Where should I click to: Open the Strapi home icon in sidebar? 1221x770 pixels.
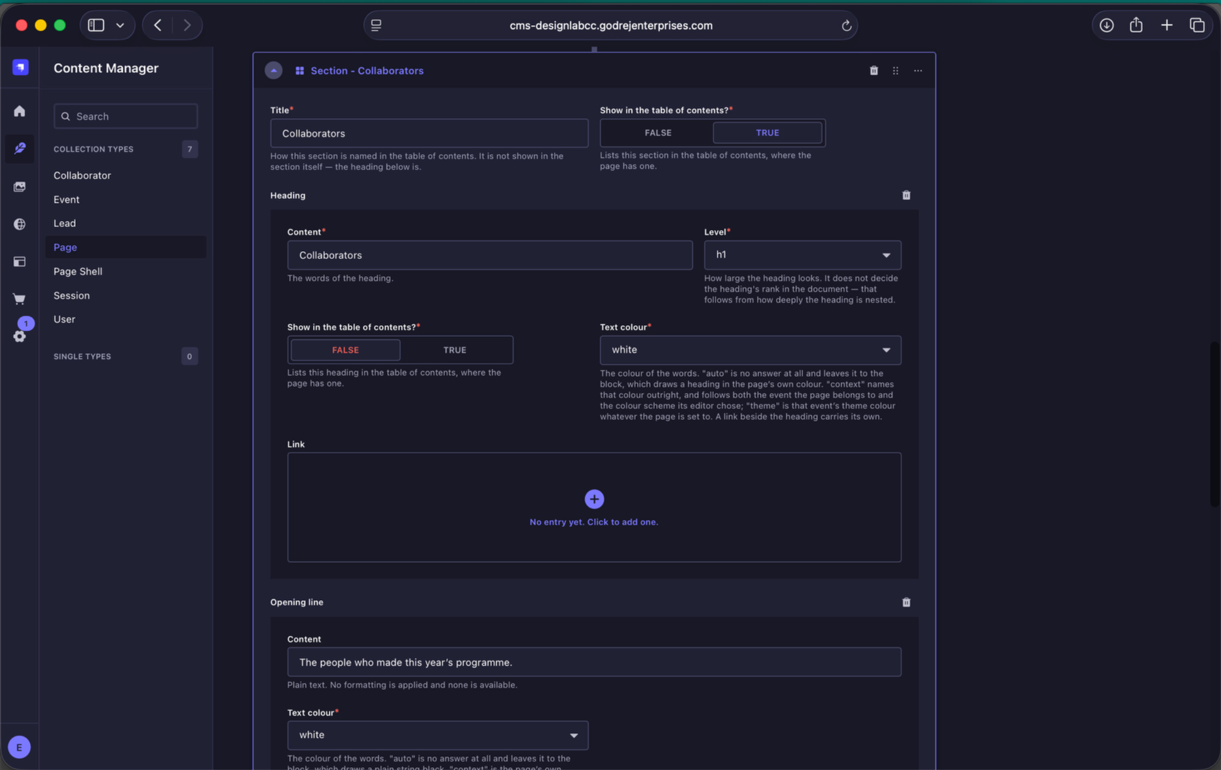click(20, 111)
